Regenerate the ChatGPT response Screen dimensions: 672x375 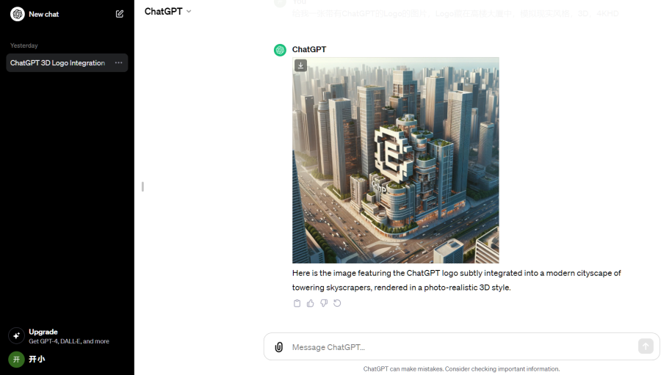(337, 303)
